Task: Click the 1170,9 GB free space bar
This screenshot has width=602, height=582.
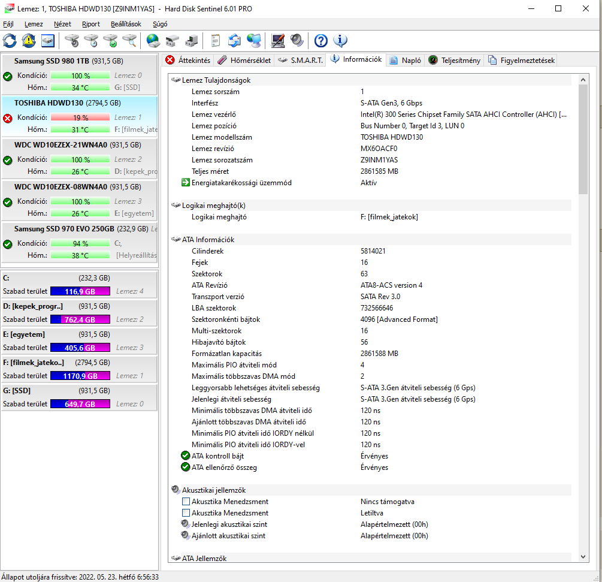Action: tap(80, 376)
